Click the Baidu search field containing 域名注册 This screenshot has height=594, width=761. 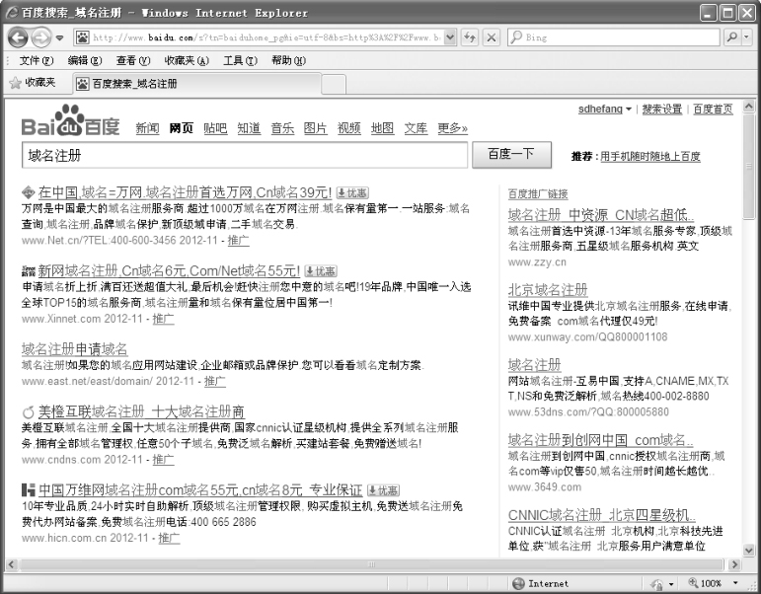tap(245, 155)
